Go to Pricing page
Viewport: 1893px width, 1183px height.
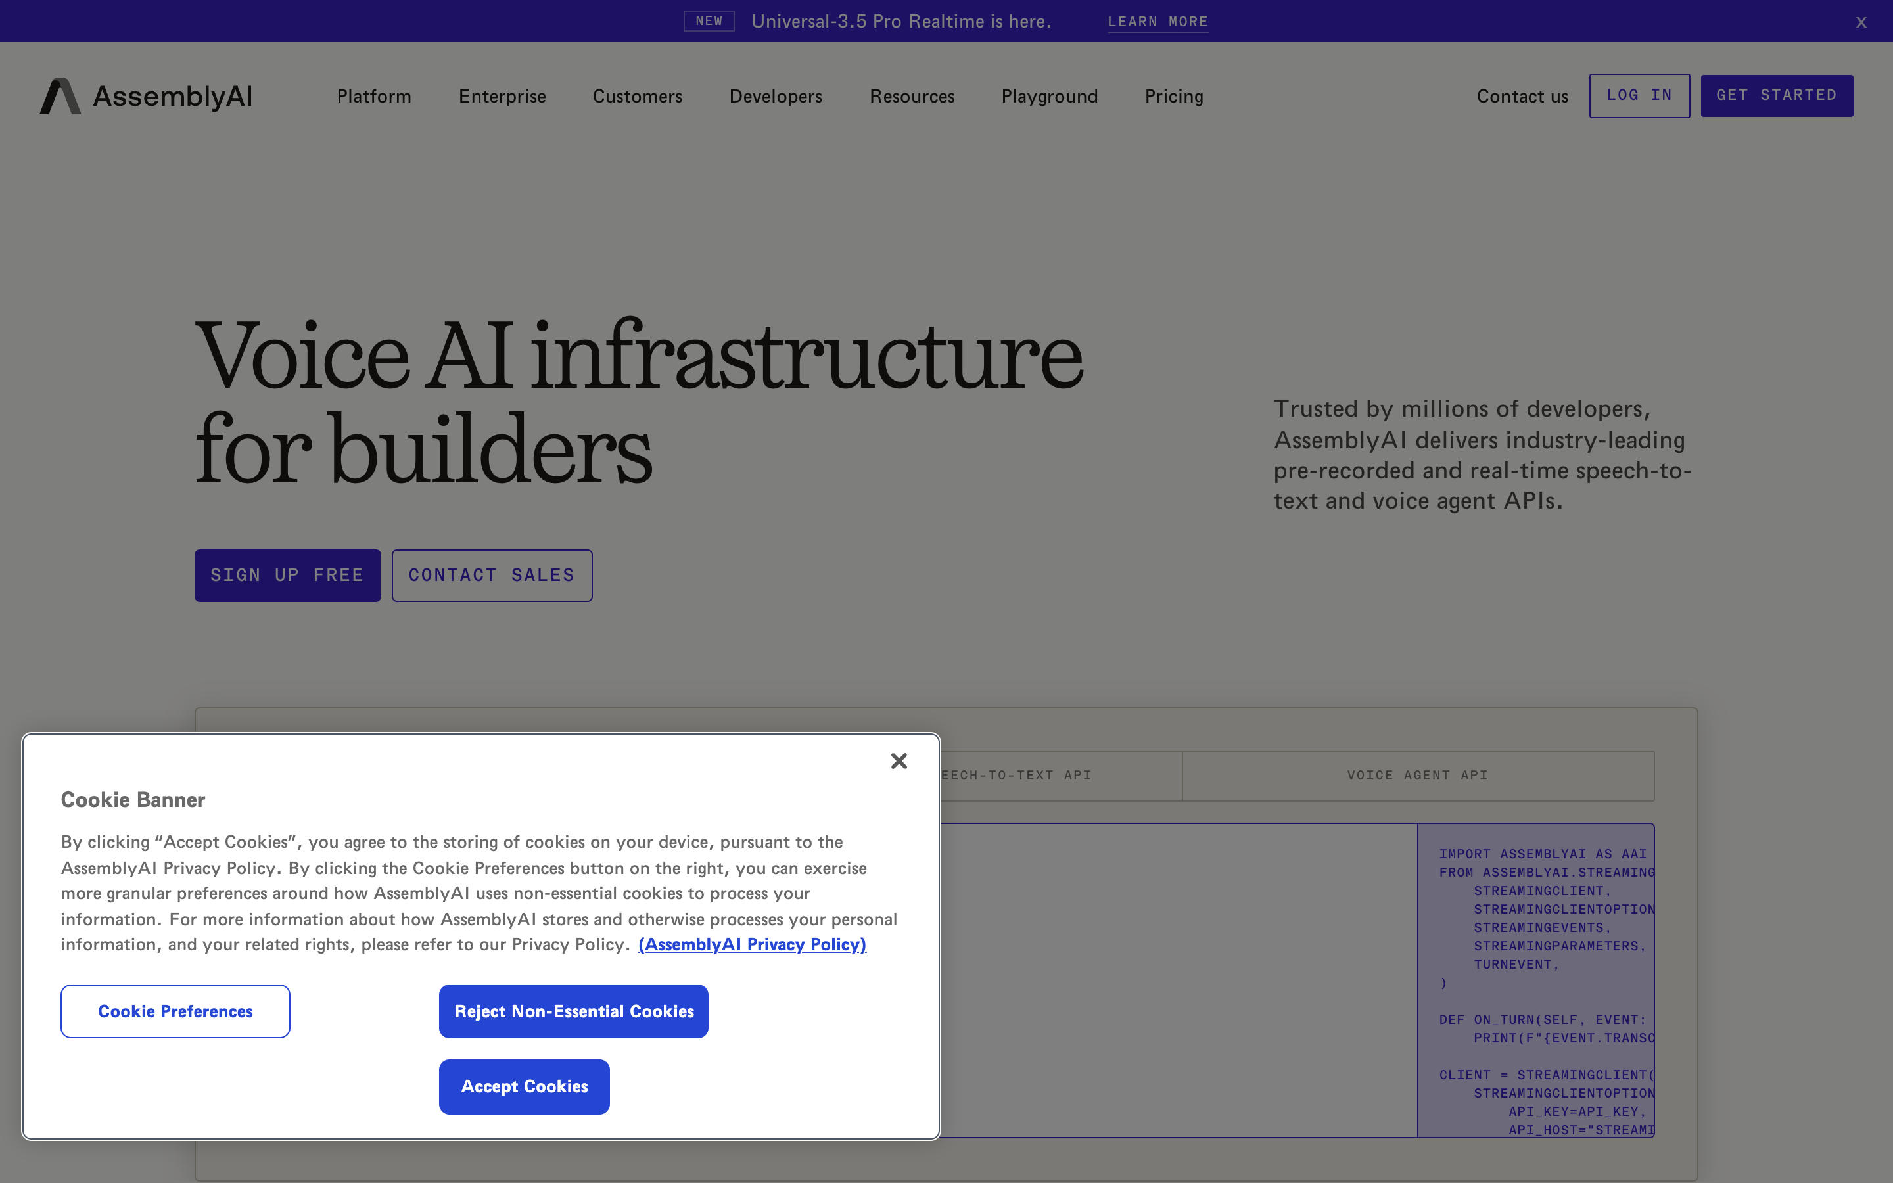click(x=1174, y=96)
